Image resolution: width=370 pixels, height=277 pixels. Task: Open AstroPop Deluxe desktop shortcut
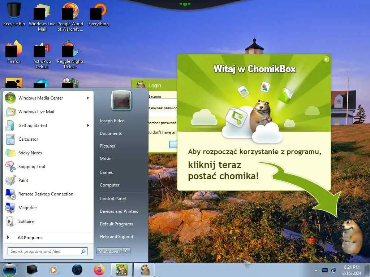coord(42,55)
